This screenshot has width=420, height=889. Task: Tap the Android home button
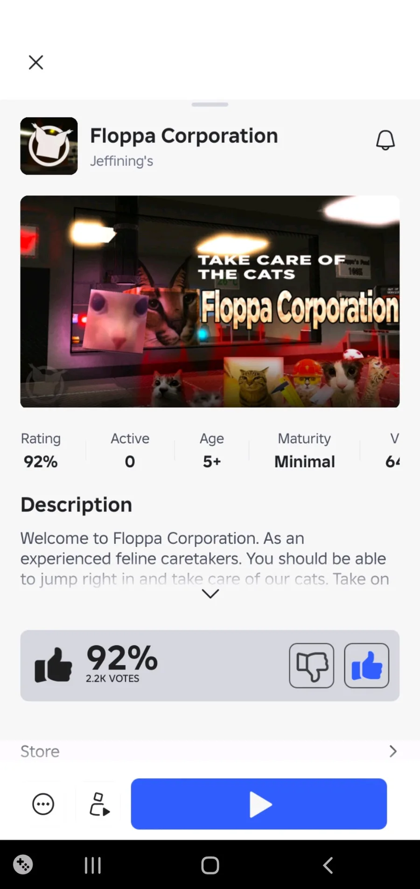(210, 865)
